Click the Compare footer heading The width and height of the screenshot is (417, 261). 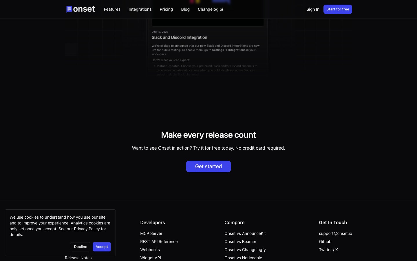(234, 222)
